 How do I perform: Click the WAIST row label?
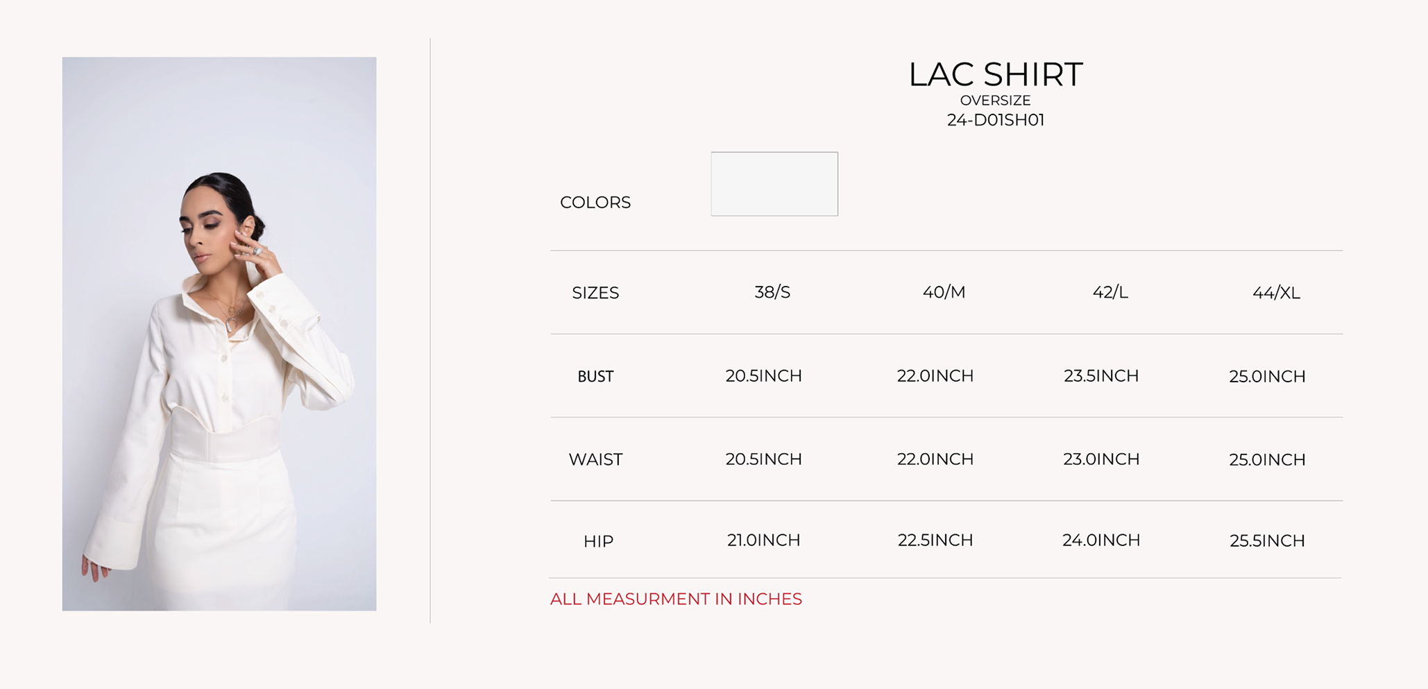pyautogui.click(x=595, y=459)
